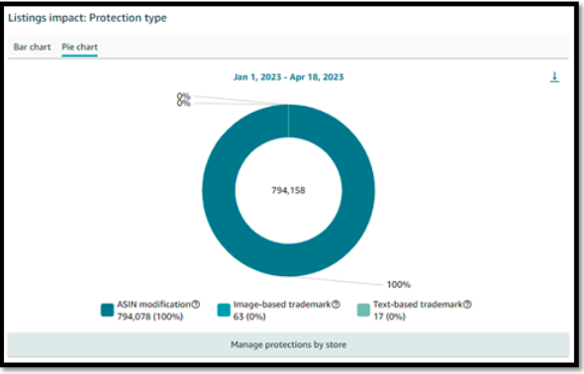Click the ASIN modification legend label
The height and width of the screenshot is (374, 584).
point(153,305)
